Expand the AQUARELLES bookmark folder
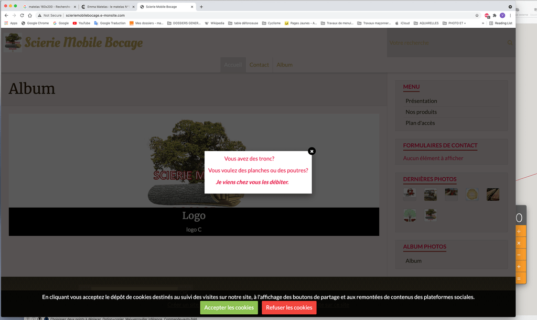 pos(426,23)
